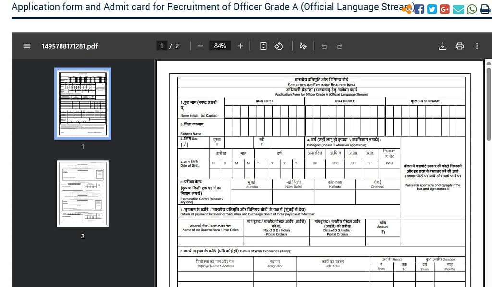Viewport: 492px width, 287px height.
Task: Select page 1 thumbnail
Action: pos(83,104)
